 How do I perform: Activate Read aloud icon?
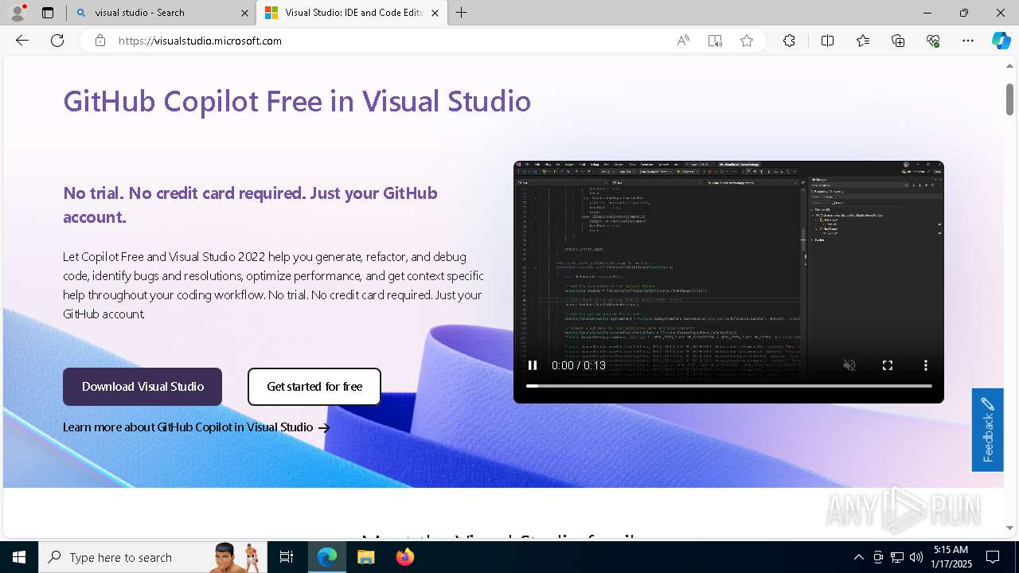[x=683, y=41]
